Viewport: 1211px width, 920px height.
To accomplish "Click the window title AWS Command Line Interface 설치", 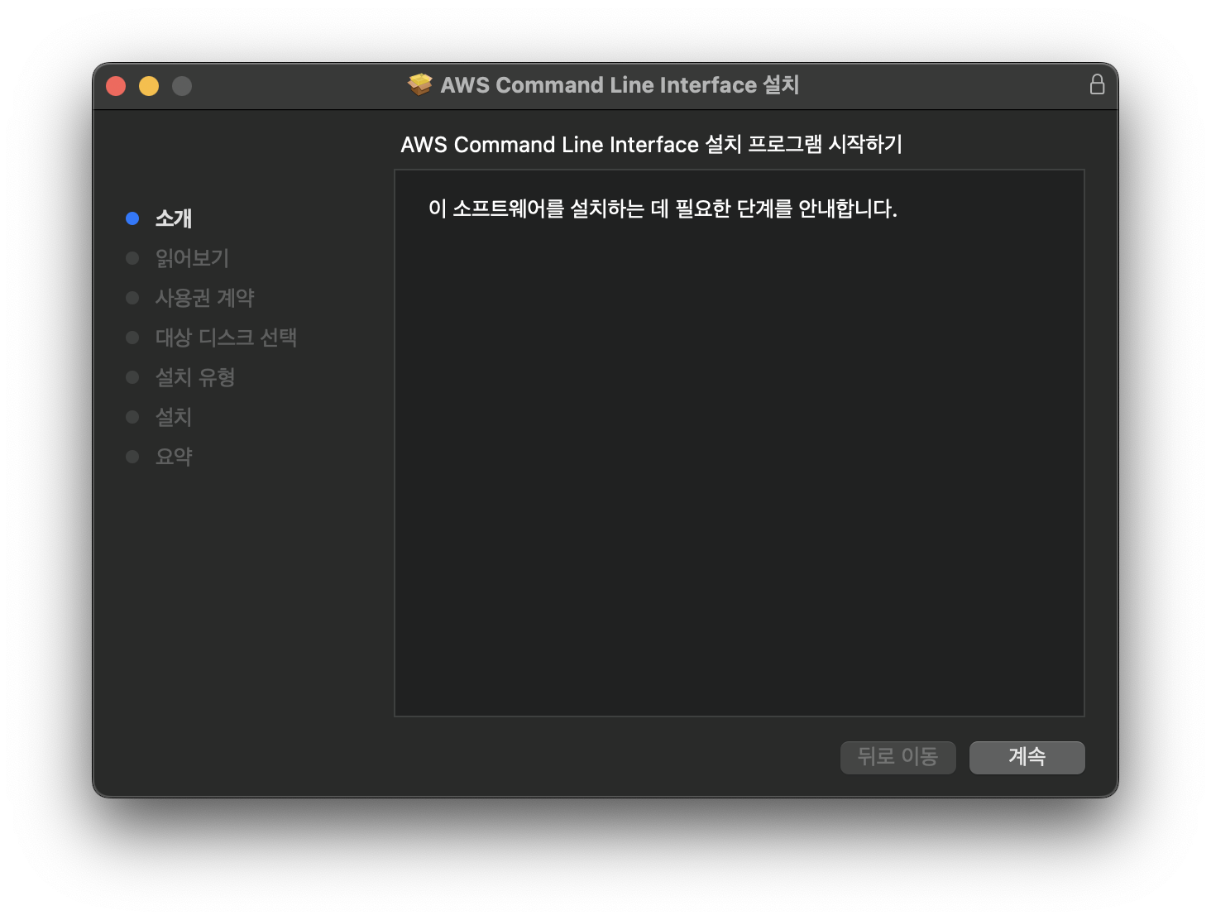I will click(x=620, y=84).
